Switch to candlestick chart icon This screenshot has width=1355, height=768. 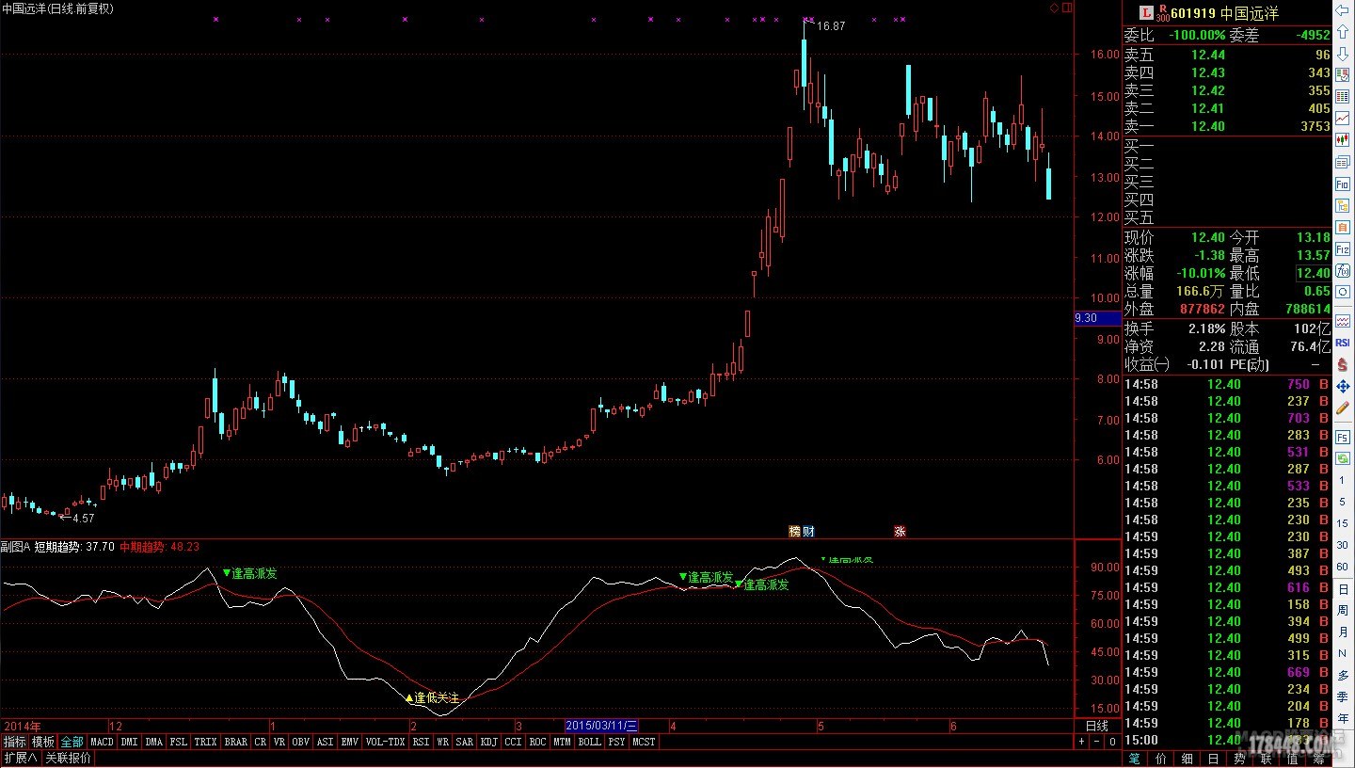(1343, 140)
